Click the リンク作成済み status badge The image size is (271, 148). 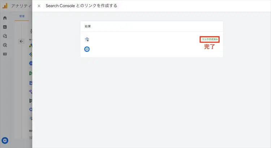pyautogui.click(x=210, y=39)
